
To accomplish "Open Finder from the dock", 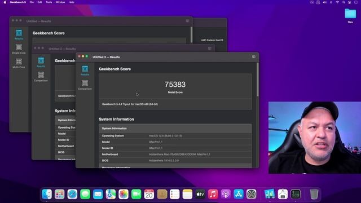I will pos(47,194).
